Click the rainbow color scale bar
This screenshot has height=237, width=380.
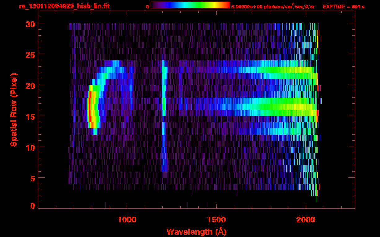tap(190, 5)
